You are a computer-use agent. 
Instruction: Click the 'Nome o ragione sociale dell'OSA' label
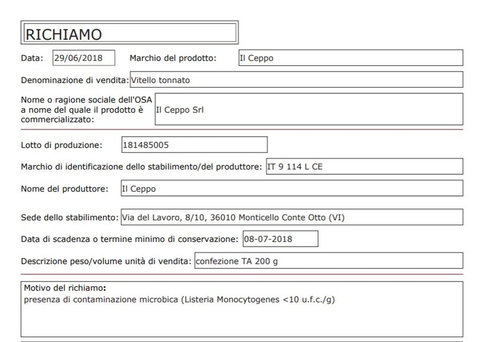86,109
